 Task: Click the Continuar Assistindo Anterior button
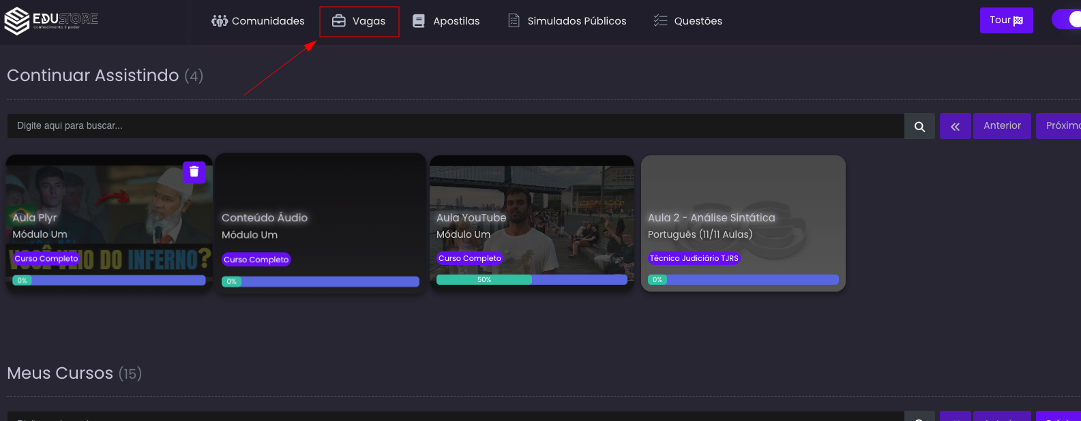pos(1002,126)
